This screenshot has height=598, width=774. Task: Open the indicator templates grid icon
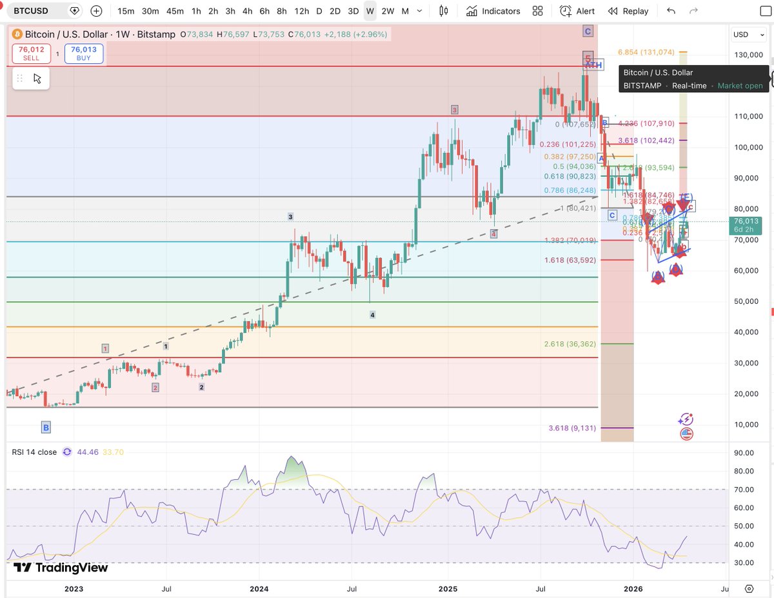[x=537, y=11]
